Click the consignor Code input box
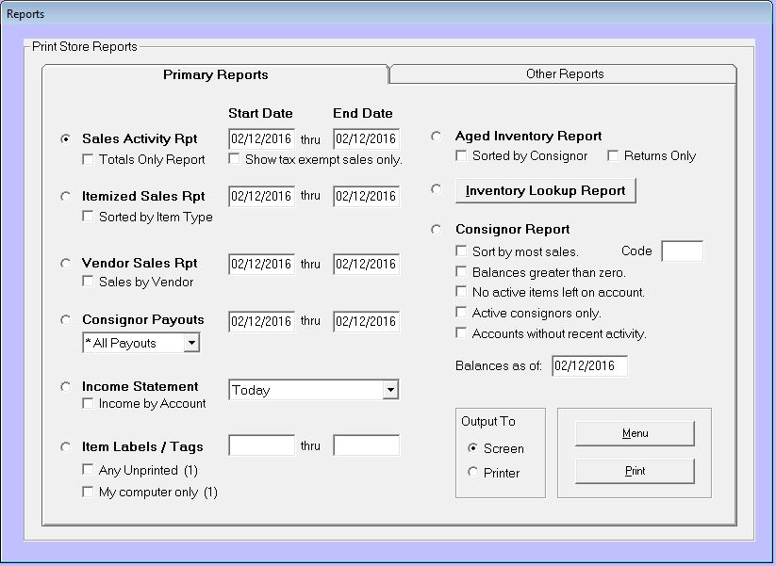The image size is (776, 566). point(682,251)
